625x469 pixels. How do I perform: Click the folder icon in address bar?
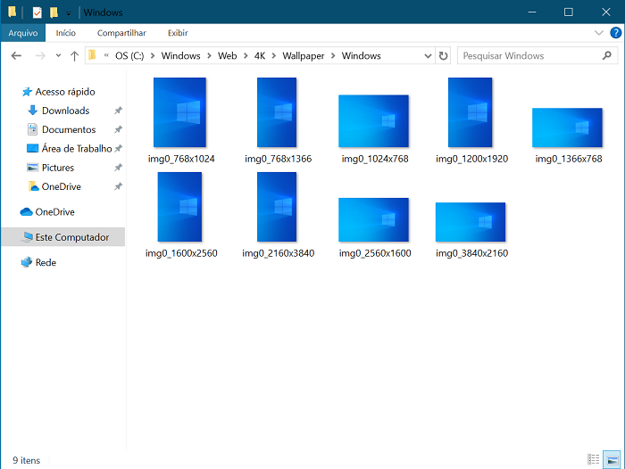tap(93, 55)
